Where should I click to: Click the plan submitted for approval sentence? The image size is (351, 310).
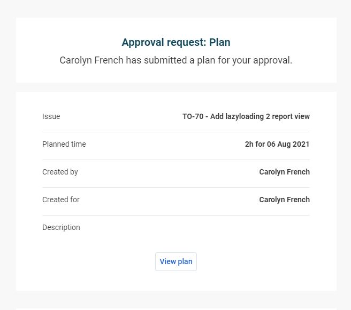[x=175, y=60]
